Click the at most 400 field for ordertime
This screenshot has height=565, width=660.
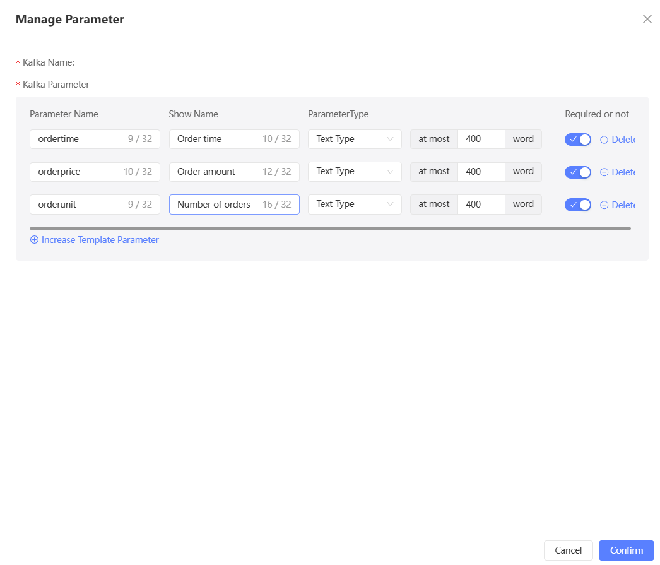[x=481, y=139]
